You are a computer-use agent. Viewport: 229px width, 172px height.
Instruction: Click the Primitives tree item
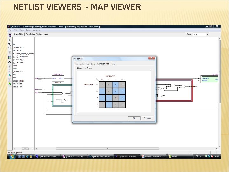click(24, 57)
